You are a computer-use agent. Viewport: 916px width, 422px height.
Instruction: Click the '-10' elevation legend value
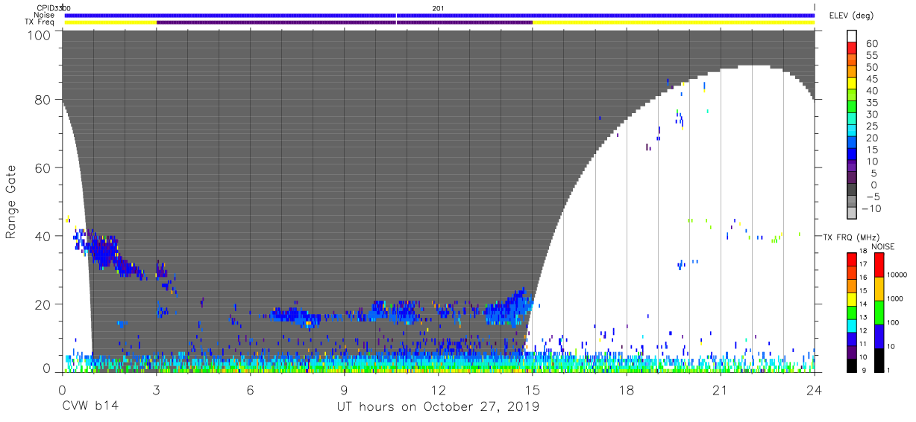[870, 208]
